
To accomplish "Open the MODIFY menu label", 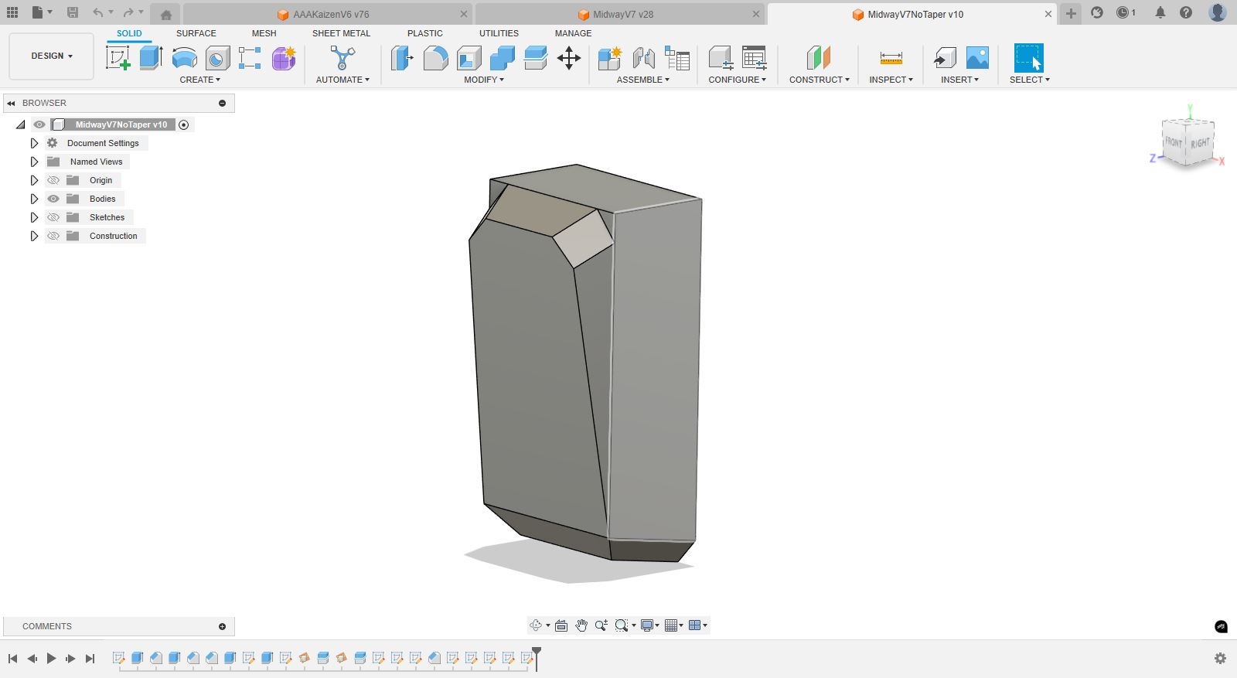I will tap(484, 80).
